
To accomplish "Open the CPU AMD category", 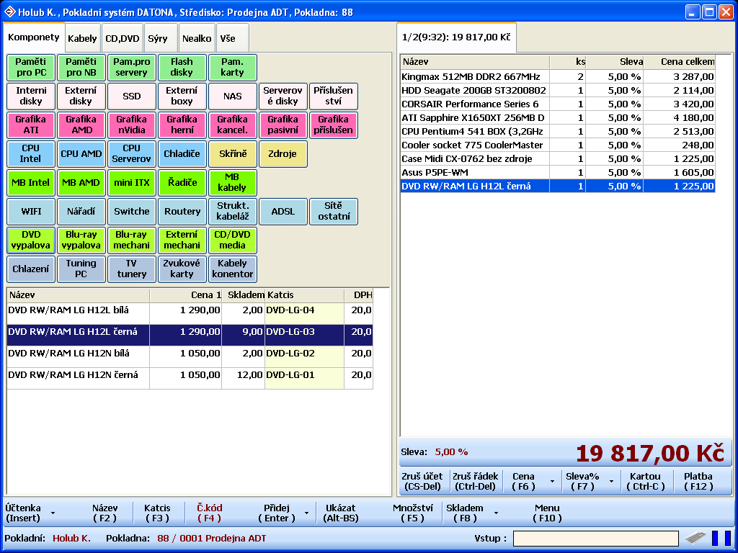I will pyautogui.click(x=81, y=153).
